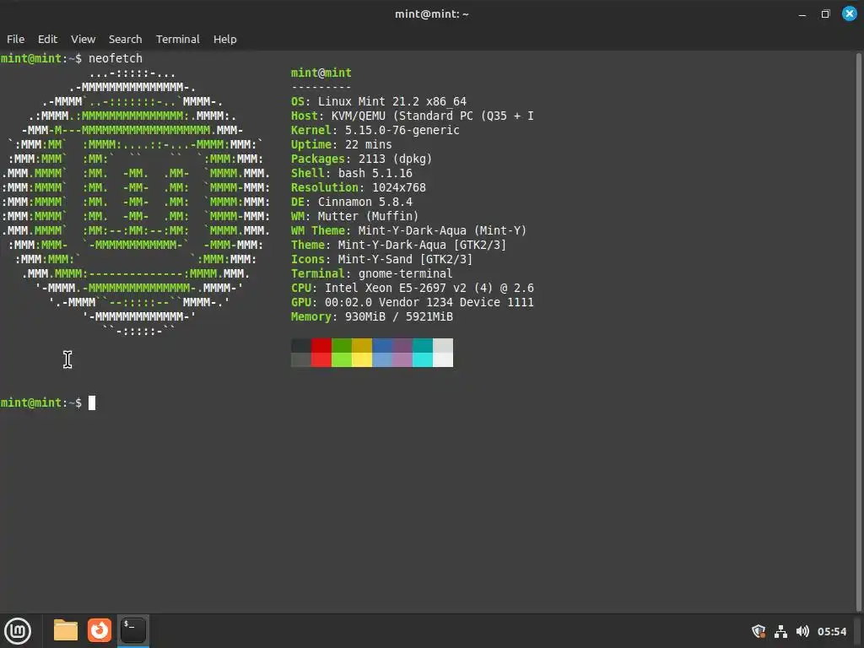Viewport: 864px width, 648px height.
Task: Click the 'Host: KVM/QEMU' line
Action: 412,116
